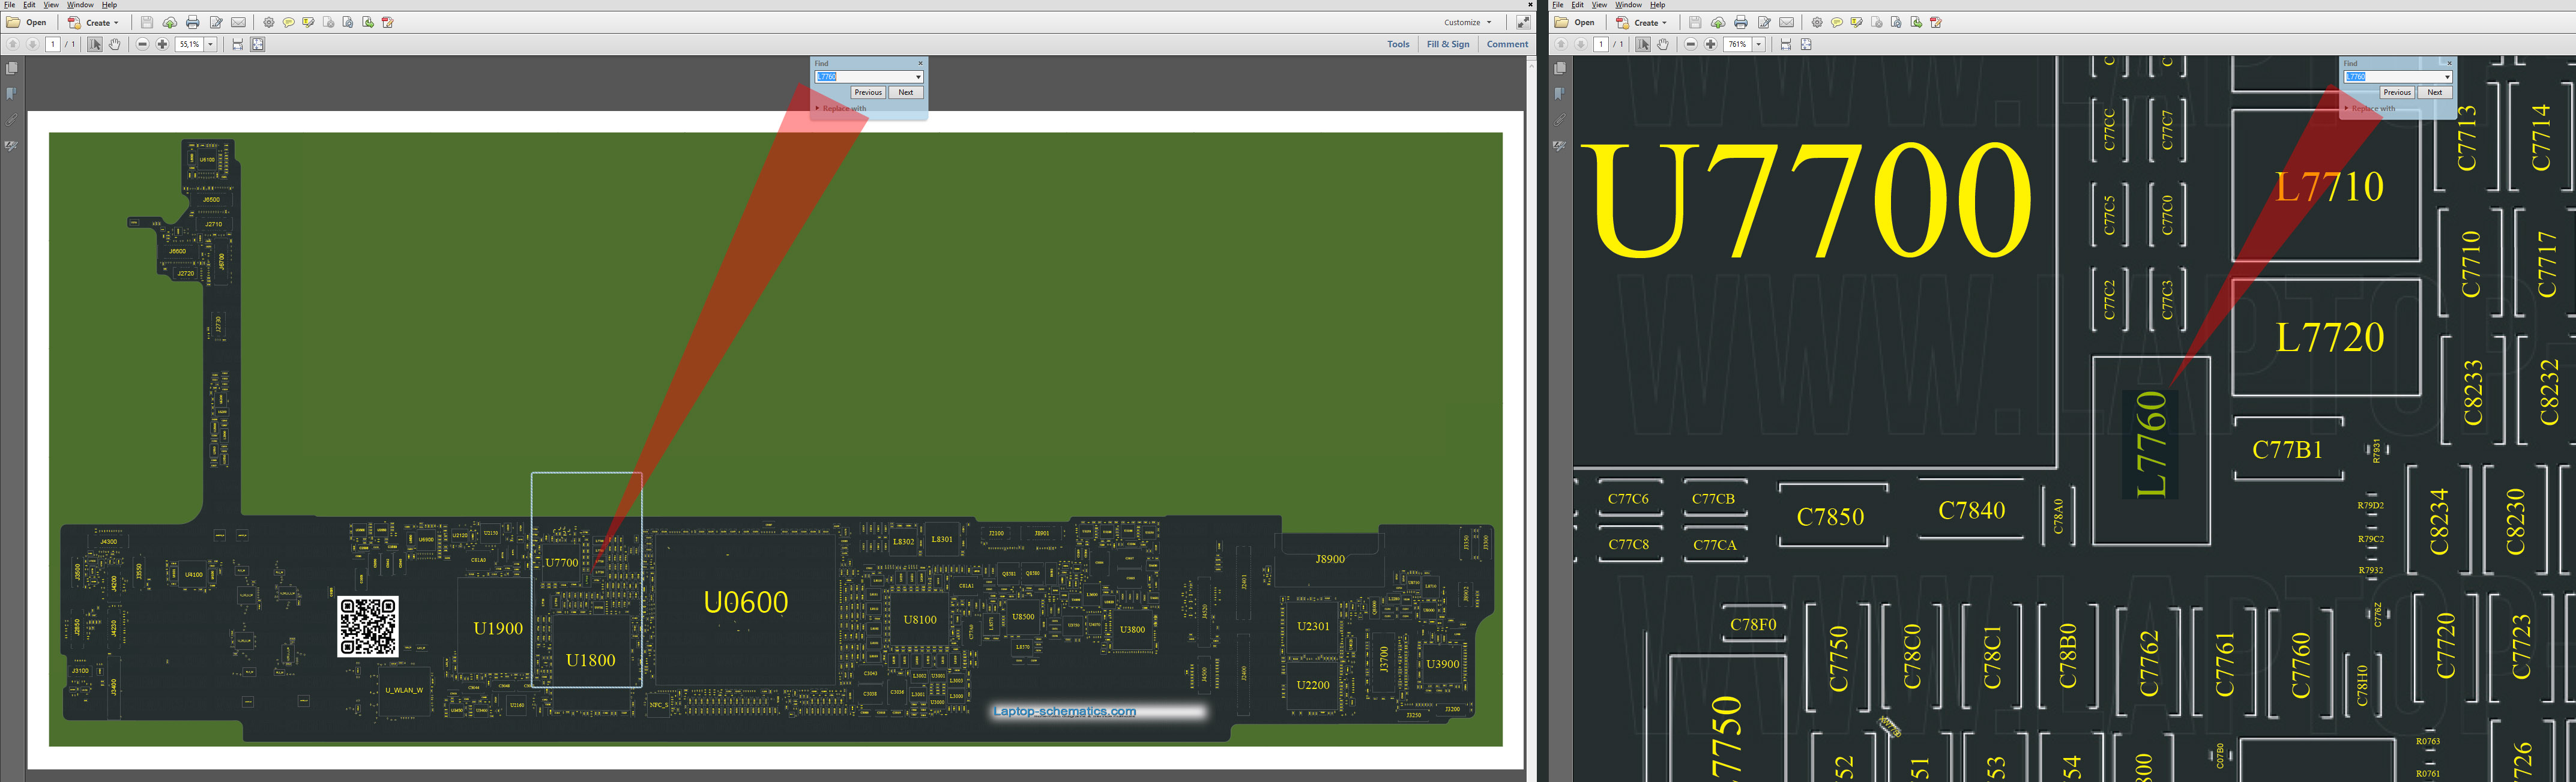Click Next in the left window Find box

point(906,92)
